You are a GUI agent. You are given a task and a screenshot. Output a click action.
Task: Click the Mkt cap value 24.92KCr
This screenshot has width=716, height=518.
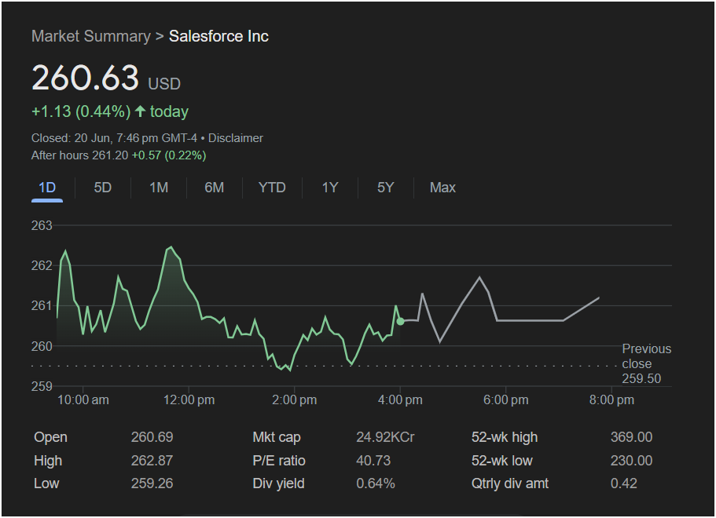pyautogui.click(x=385, y=437)
